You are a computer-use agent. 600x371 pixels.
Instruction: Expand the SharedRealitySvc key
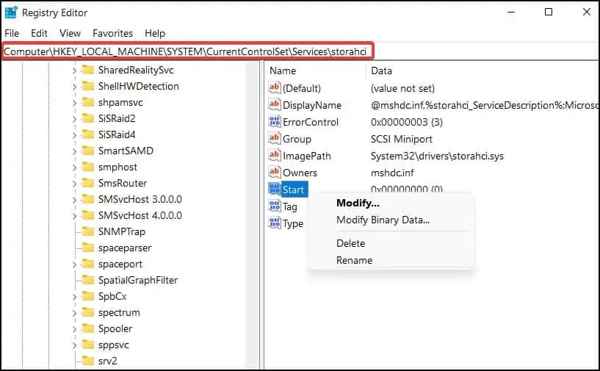(x=74, y=71)
